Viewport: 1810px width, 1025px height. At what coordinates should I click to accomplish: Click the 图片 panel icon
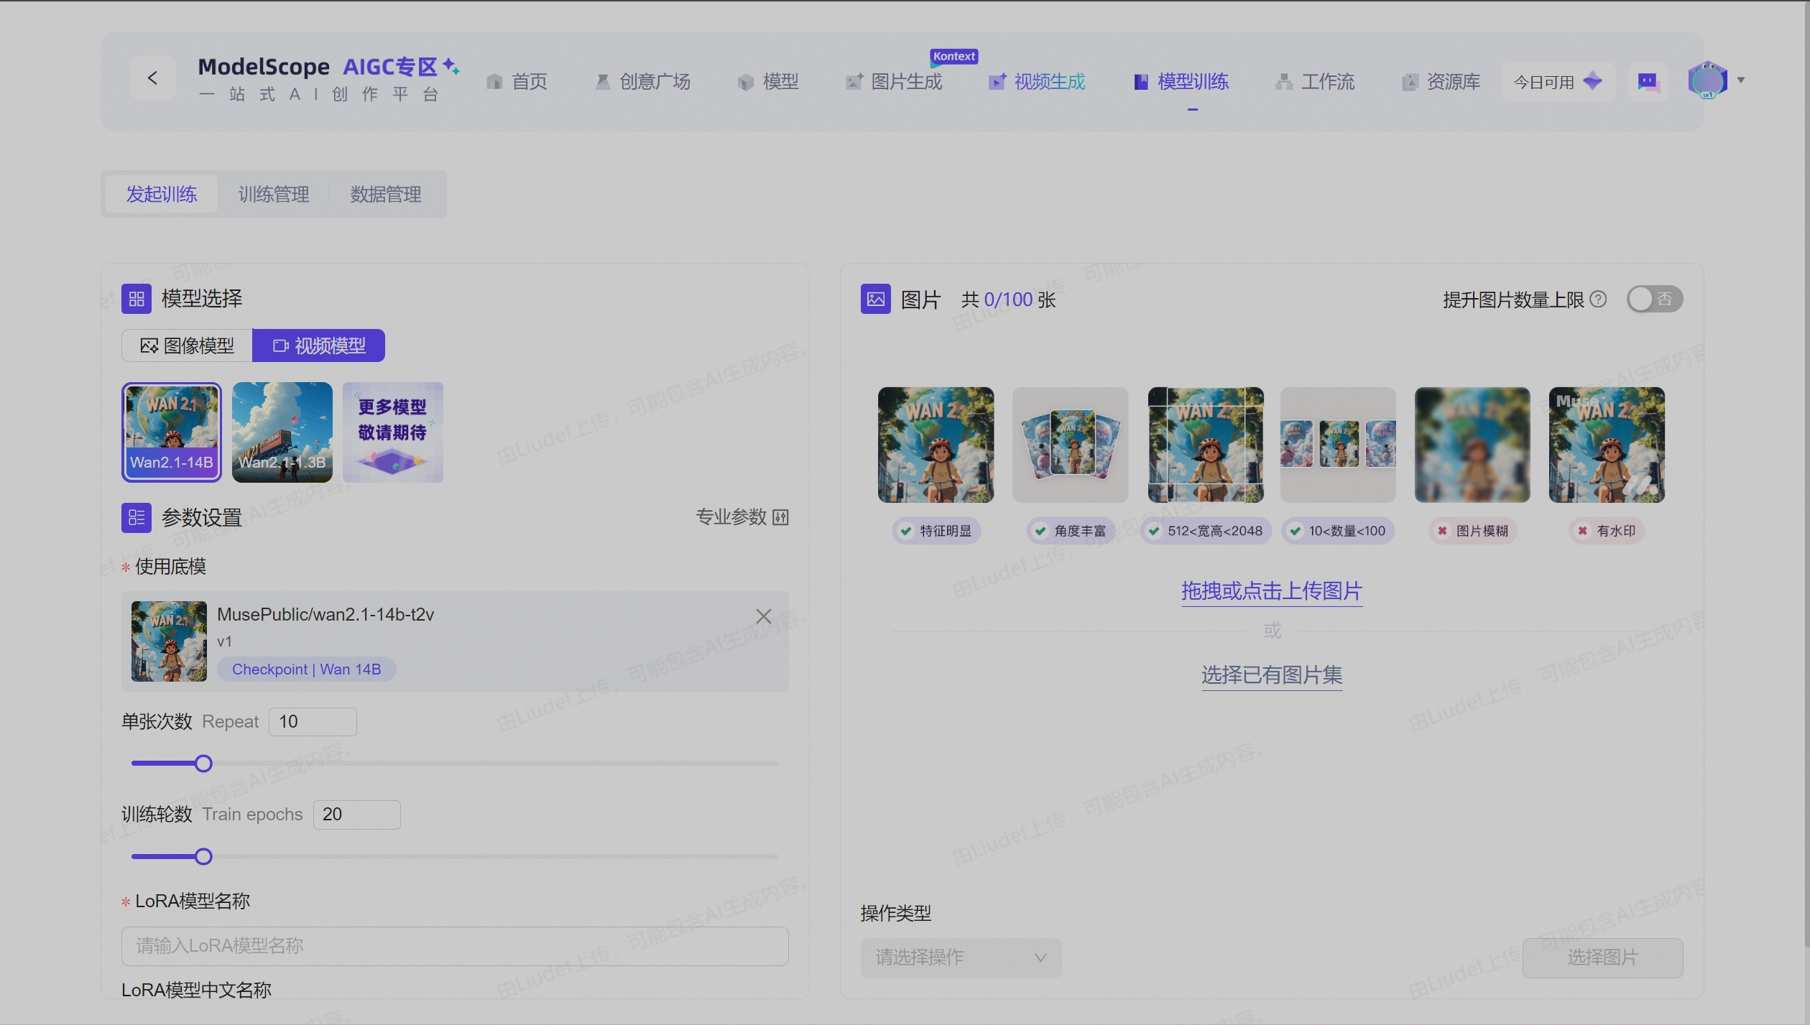(x=874, y=298)
